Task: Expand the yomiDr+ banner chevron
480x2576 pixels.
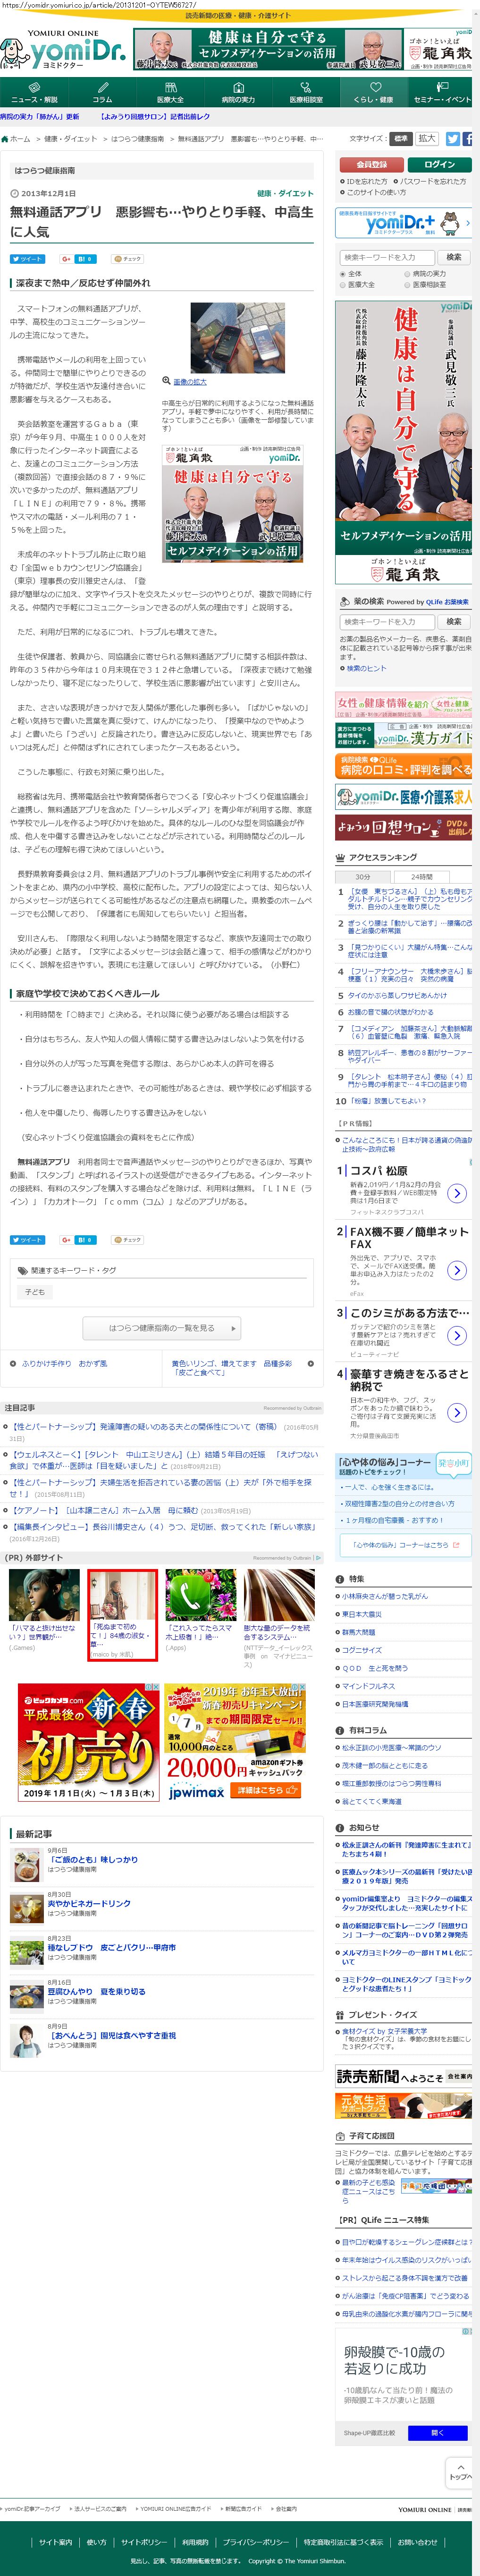Action: [467, 223]
